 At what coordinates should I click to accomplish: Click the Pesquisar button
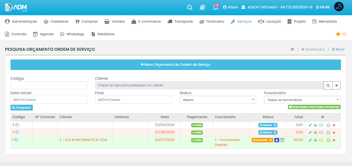point(22,108)
